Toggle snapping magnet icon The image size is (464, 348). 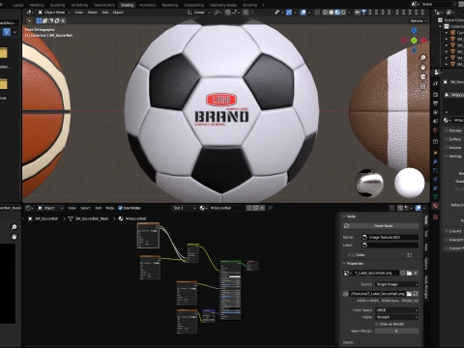point(228,13)
